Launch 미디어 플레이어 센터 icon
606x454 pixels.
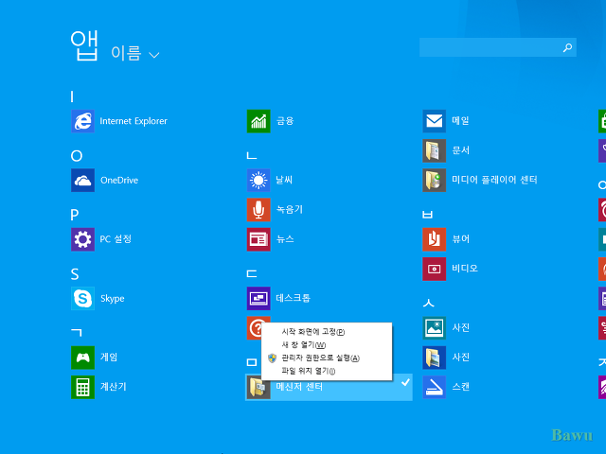435,181
